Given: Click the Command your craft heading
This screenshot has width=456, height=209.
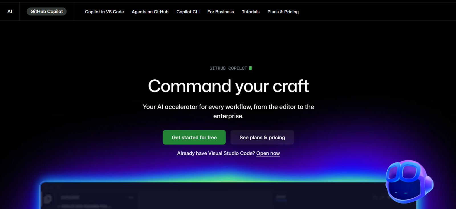Looking at the screenshot, I should pos(228,86).
